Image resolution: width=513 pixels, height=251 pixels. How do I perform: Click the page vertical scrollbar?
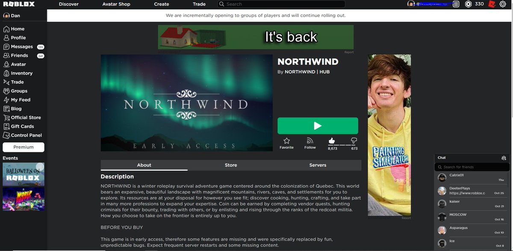click(x=511, y=60)
